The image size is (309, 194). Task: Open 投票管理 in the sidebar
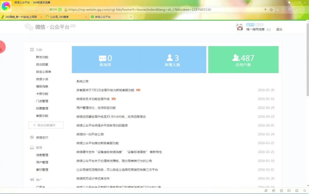pyautogui.click(x=42, y=108)
